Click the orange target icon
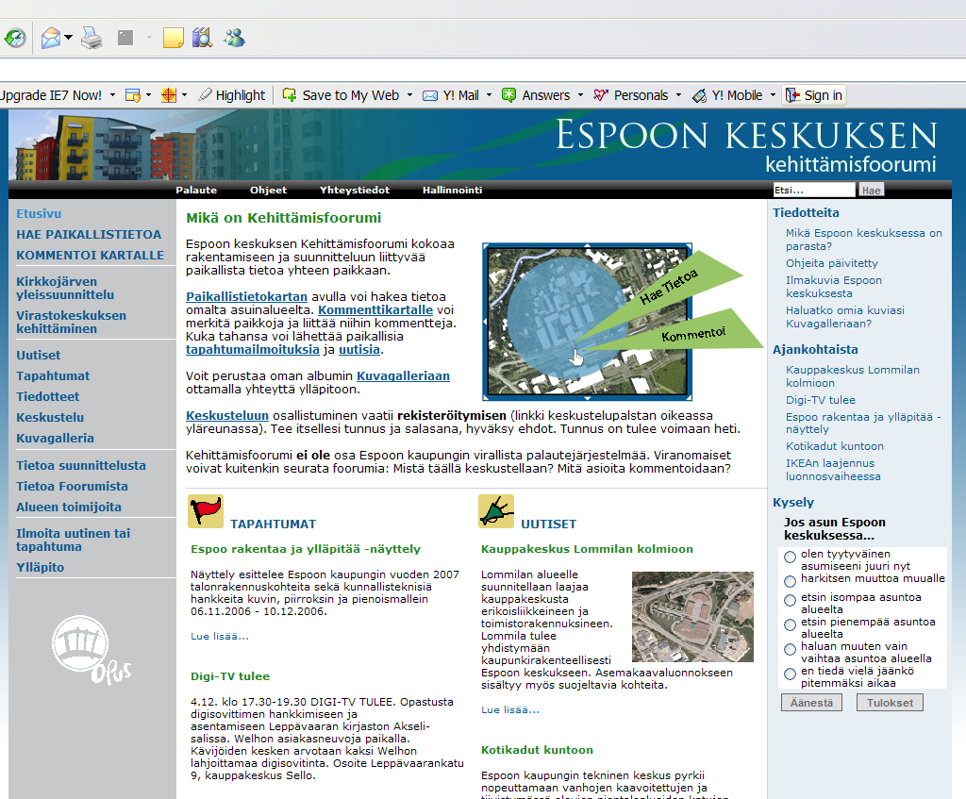This screenshot has width=966, height=799. pyautogui.click(x=168, y=95)
